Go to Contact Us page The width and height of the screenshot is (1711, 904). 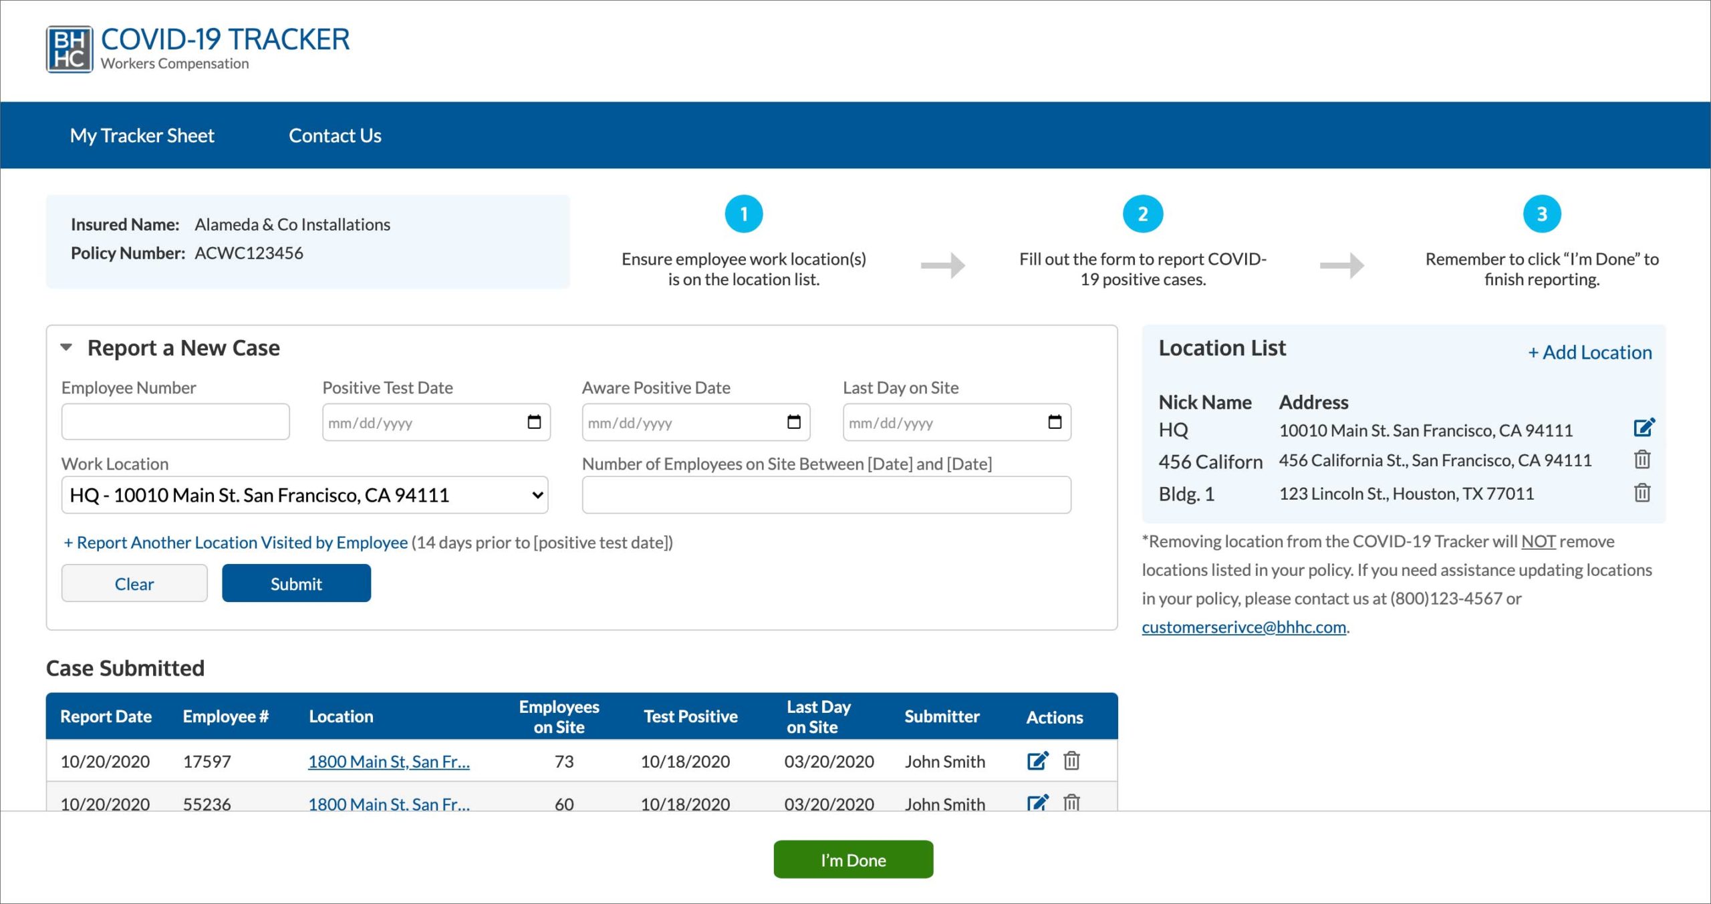point(335,136)
